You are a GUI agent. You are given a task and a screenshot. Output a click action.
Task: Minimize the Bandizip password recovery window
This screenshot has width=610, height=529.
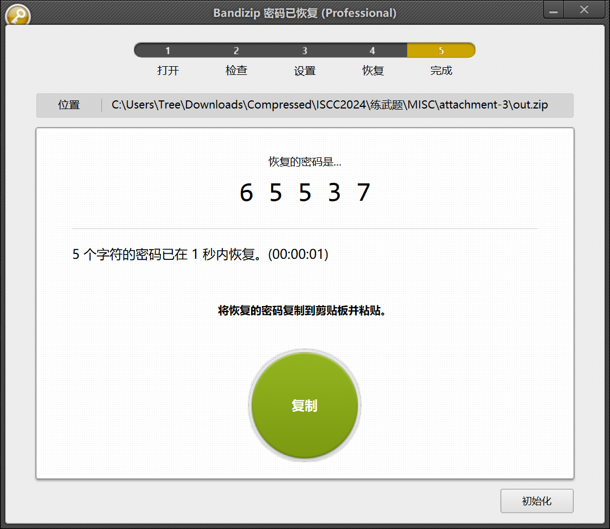pyautogui.click(x=553, y=10)
